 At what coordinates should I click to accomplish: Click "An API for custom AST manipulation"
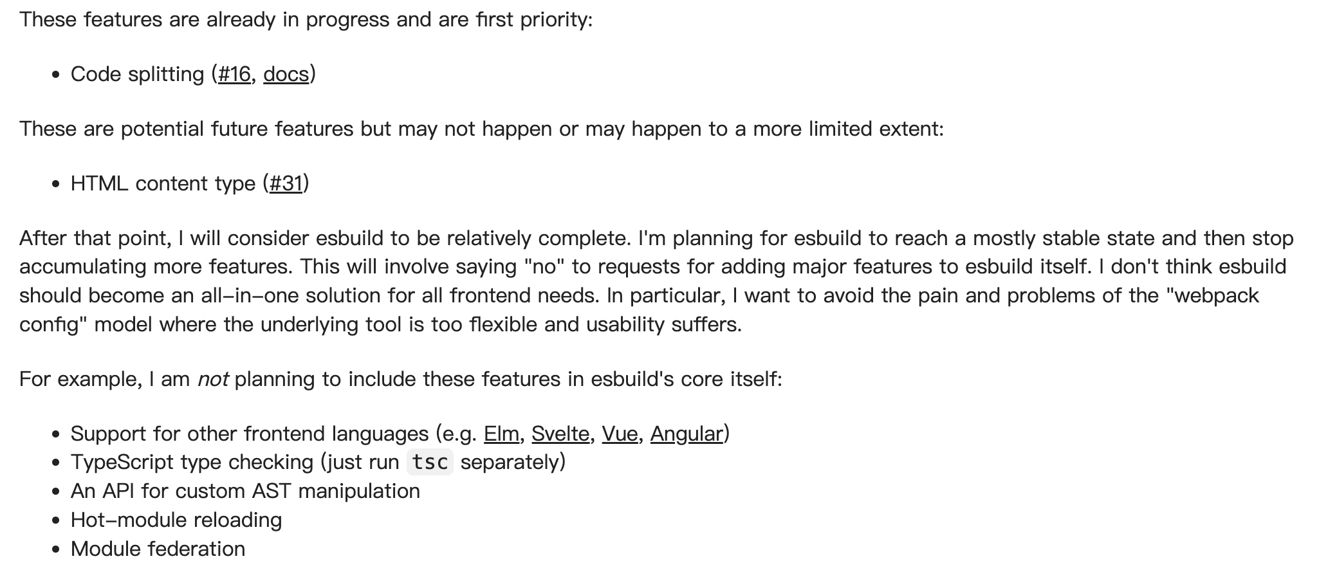coord(245,492)
